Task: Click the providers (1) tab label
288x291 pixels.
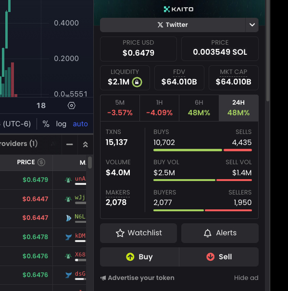Action: click(x=19, y=144)
